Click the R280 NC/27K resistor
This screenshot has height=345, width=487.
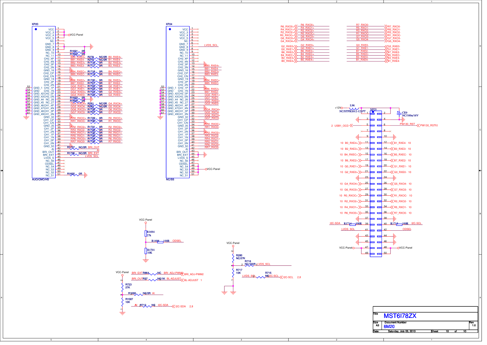point(233,257)
